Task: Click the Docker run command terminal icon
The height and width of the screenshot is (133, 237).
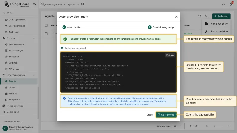Action: pos(62,48)
